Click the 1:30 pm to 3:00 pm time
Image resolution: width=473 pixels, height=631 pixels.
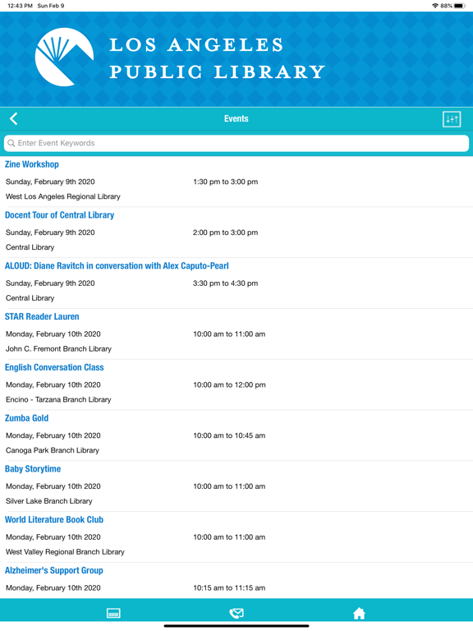[225, 182]
